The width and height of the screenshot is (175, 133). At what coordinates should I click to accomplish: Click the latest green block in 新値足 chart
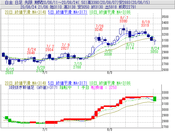pyautogui.click(x=155, y=99)
